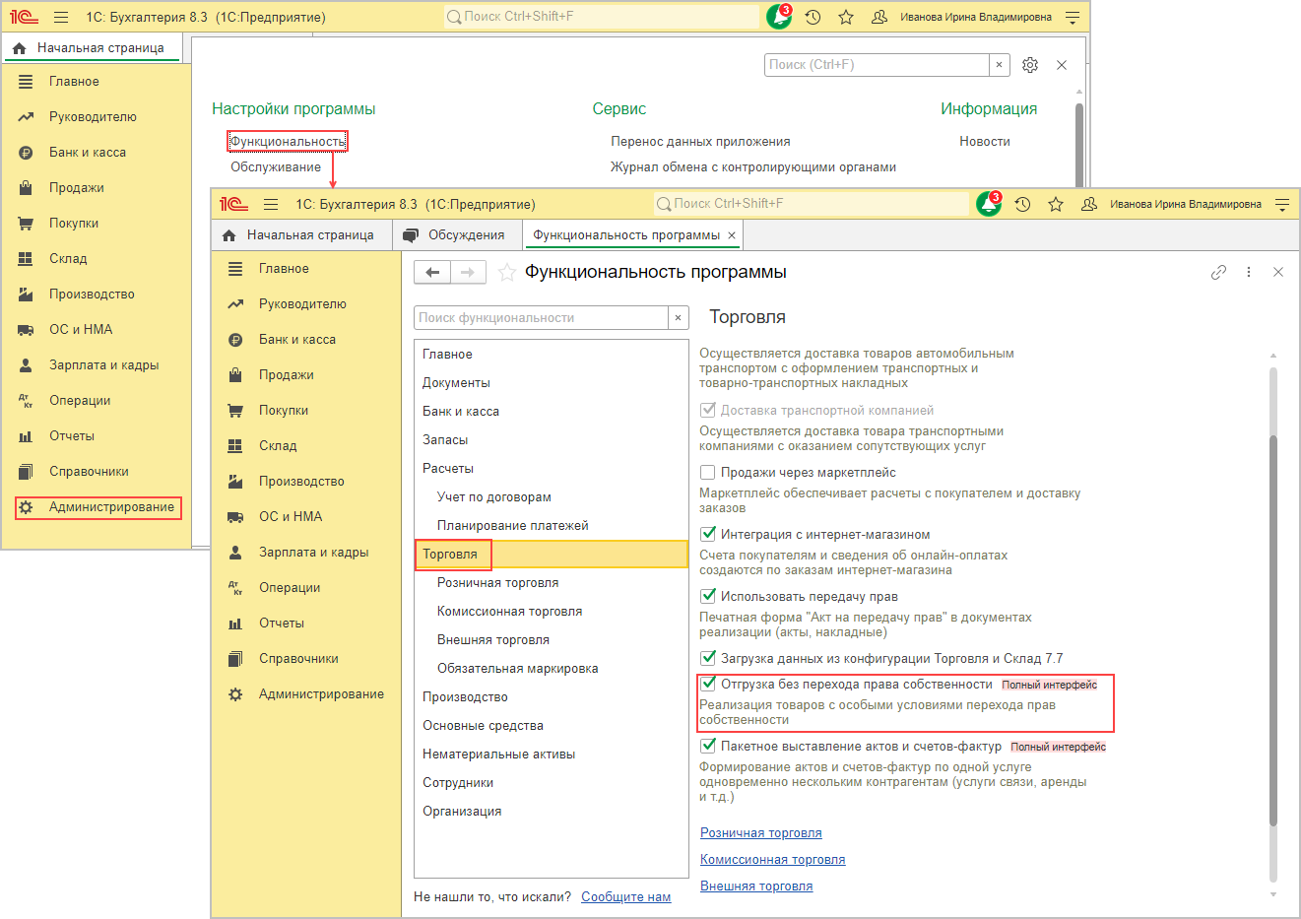Open favorites star in back window title bar
The height and width of the screenshot is (919, 1301).
[846, 17]
